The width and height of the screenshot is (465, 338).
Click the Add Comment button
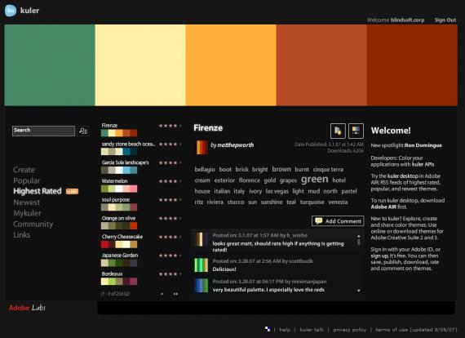338,221
